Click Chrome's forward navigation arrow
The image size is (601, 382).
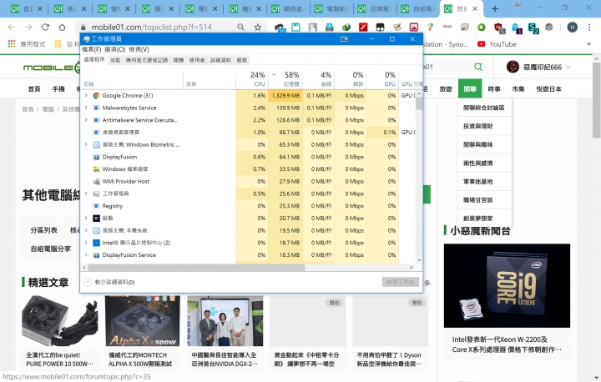tap(28, 28)
